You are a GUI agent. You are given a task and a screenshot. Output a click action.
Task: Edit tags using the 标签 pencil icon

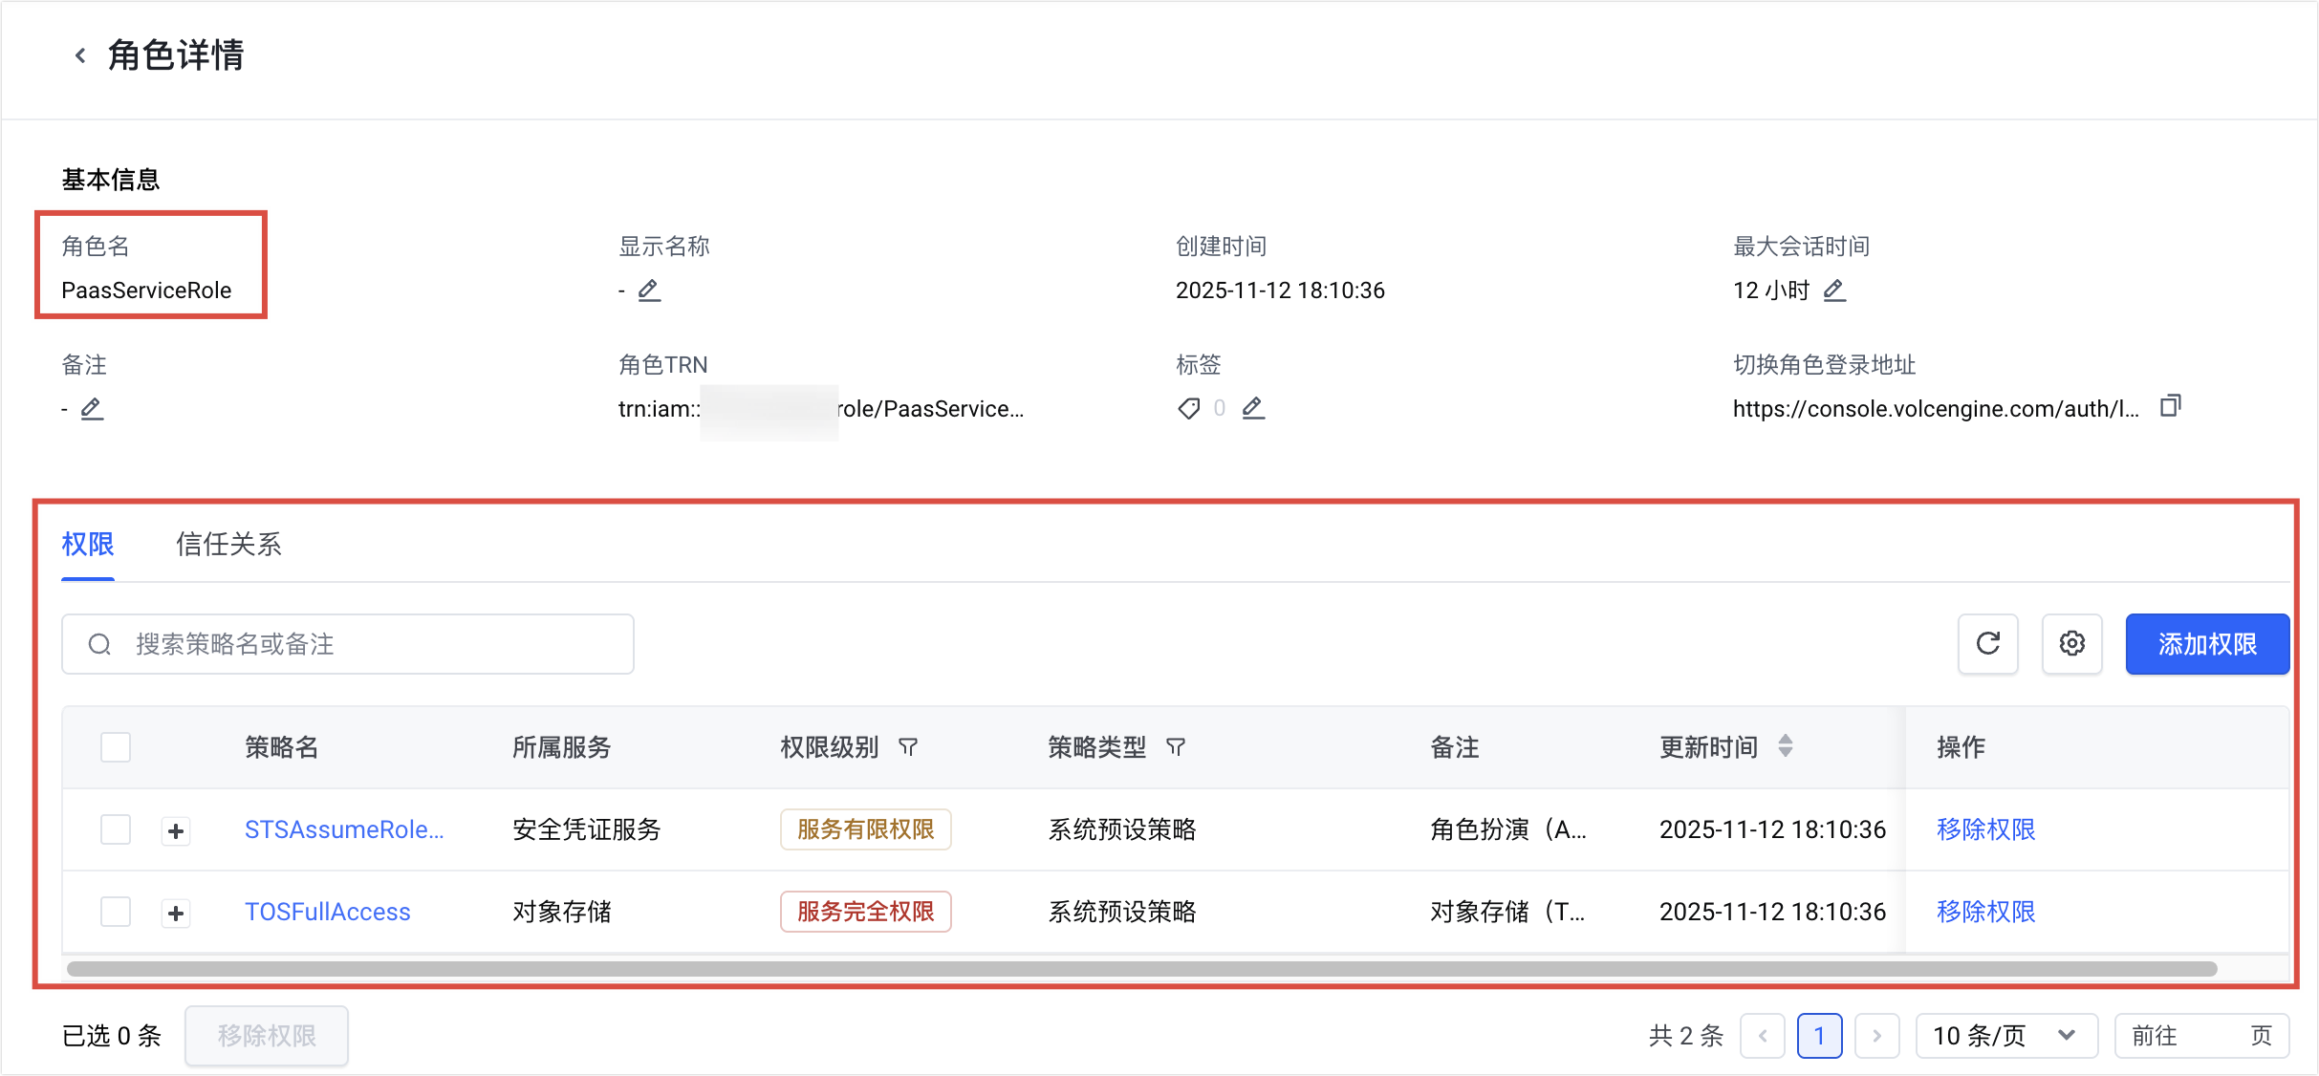[x=1252, y=408]
